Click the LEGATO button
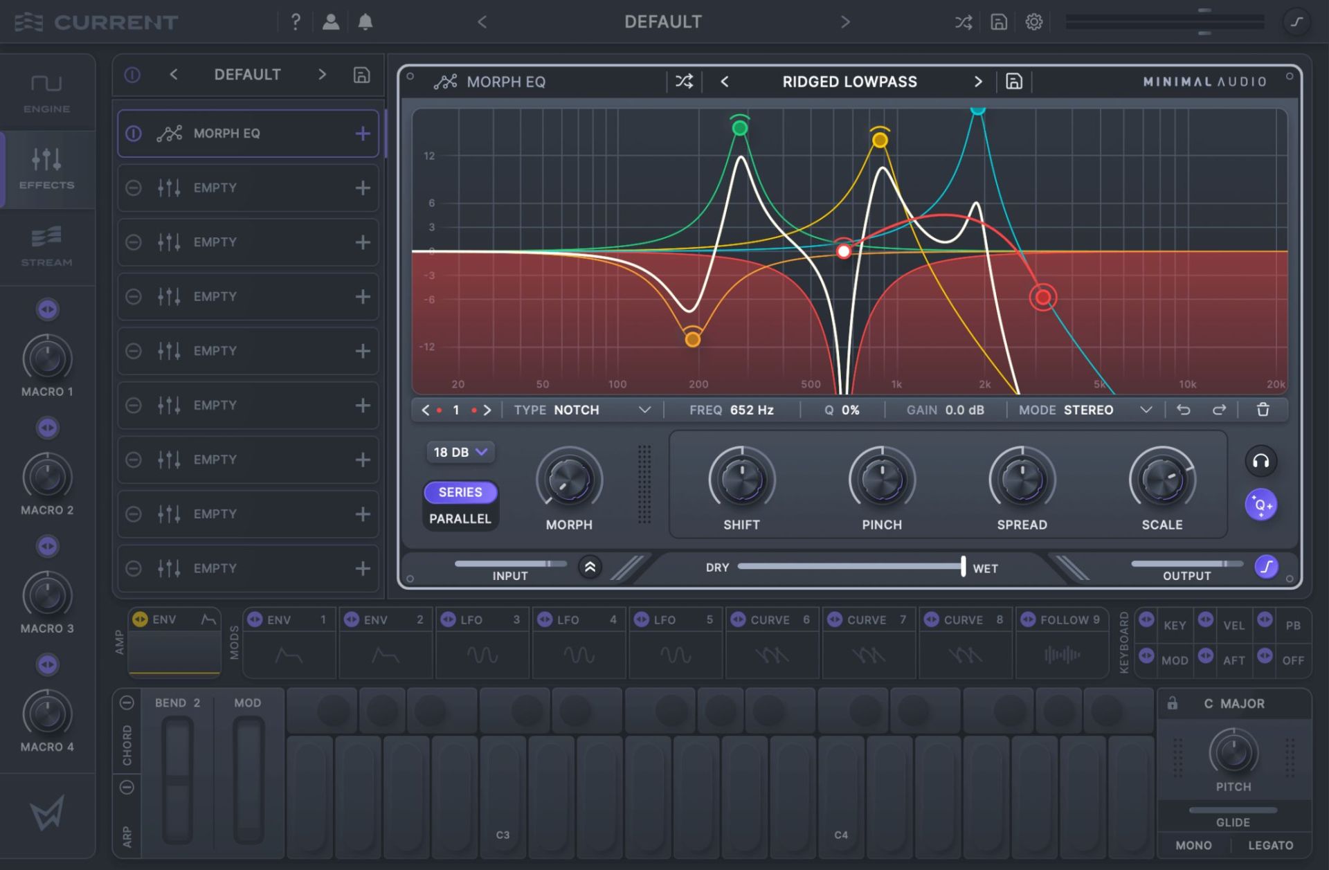 point(1270,845)
